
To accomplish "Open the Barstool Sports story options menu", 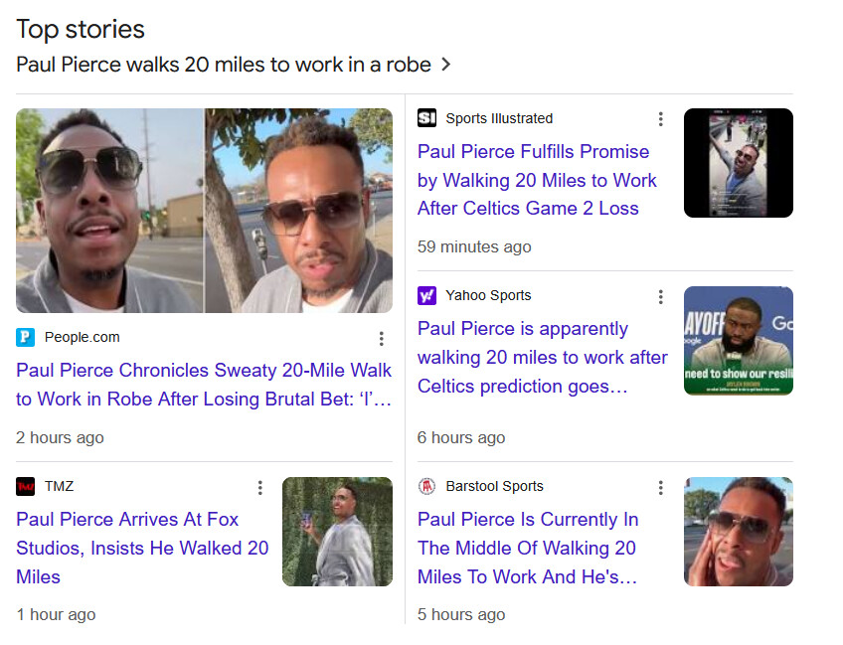I will tap(660, 487).
